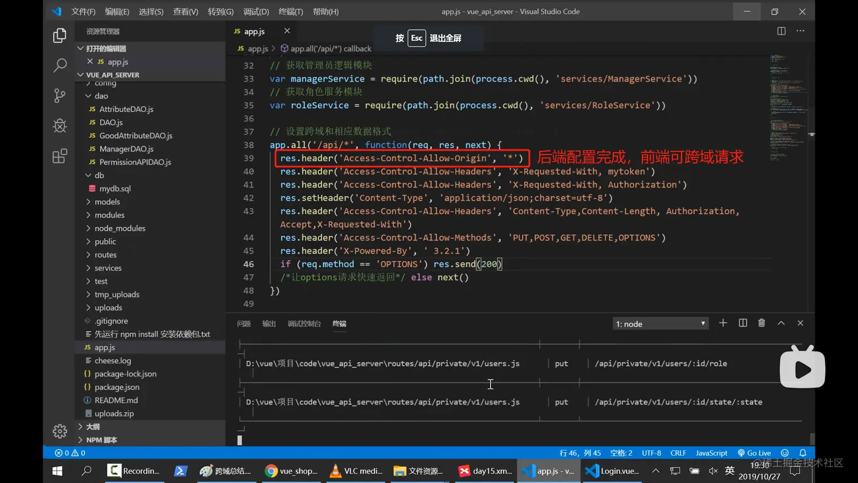Click the Go Live status bar button
The height and width of the screenshot is (483, 858).
(754, 453)
